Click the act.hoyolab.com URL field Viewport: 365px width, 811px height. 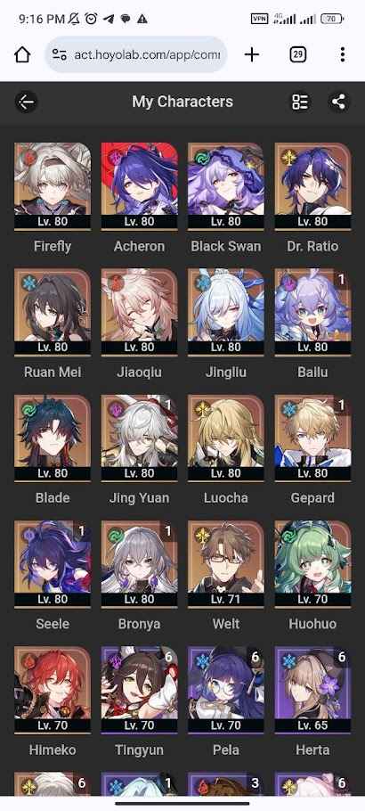tap(135, 54)
